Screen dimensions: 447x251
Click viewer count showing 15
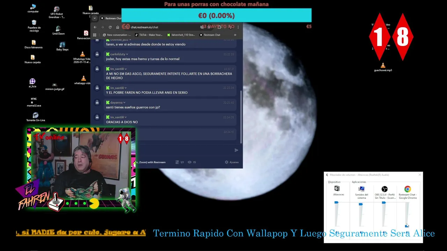pos(192,162)
